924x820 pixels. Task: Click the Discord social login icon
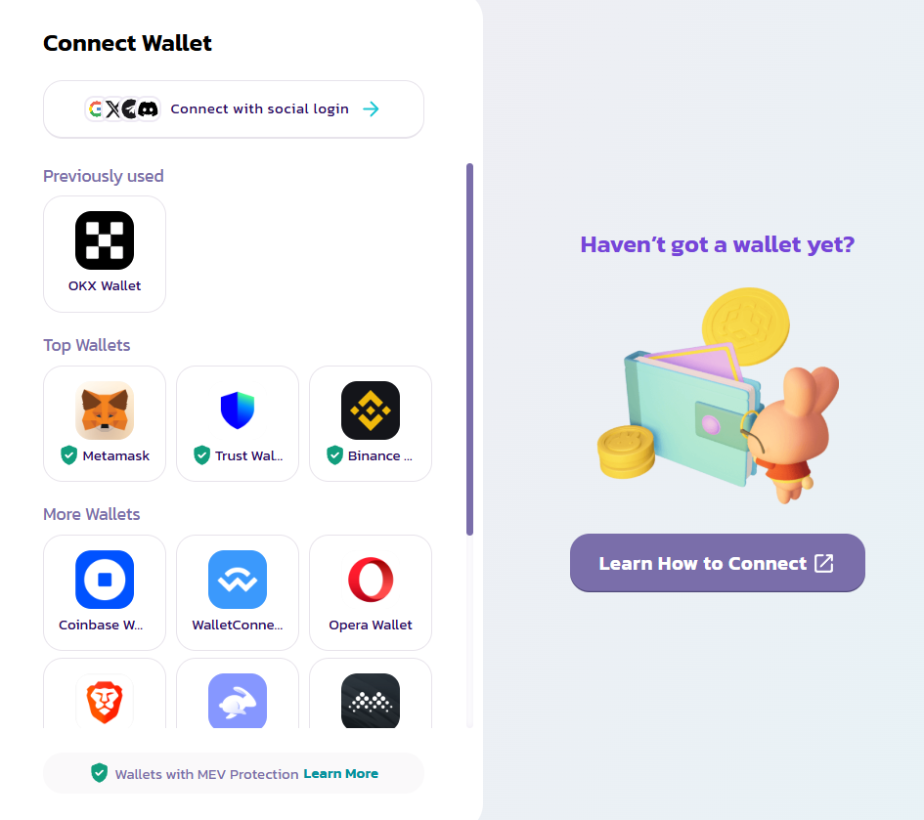148,109
